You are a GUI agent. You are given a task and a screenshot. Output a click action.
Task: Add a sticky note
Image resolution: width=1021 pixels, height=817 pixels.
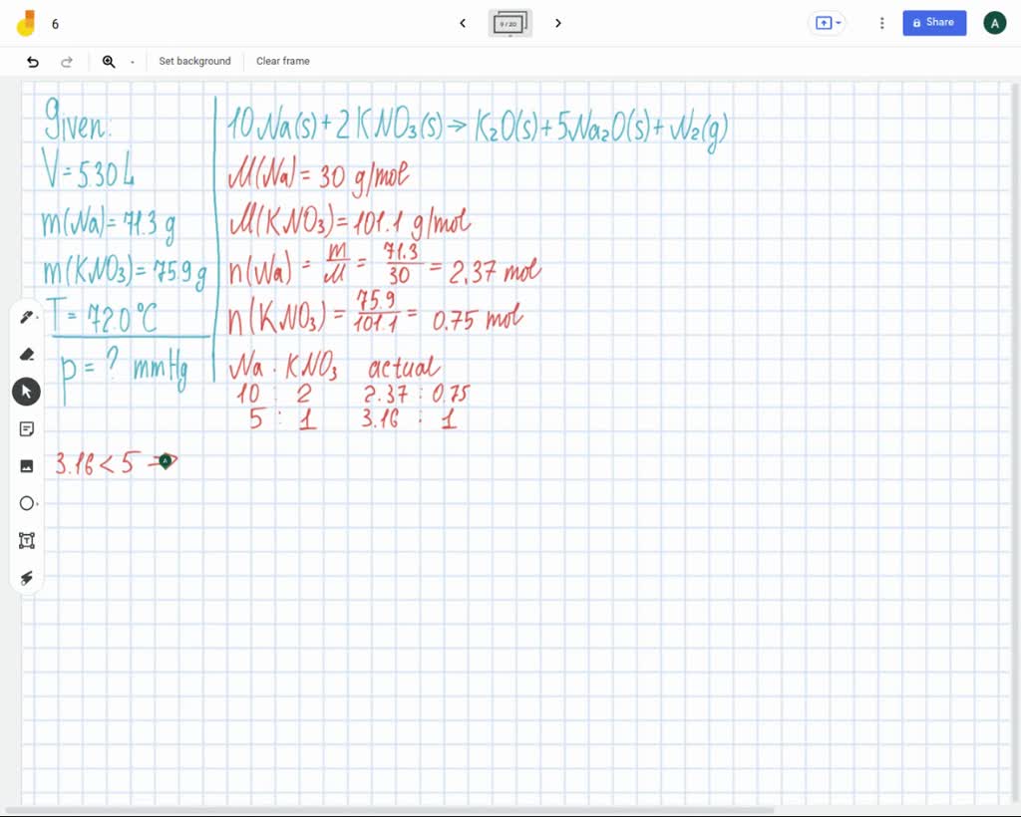[27, 429]
